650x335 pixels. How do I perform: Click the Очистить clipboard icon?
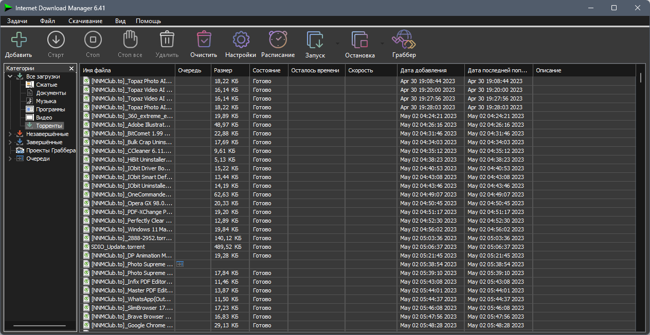coord(204,40)
